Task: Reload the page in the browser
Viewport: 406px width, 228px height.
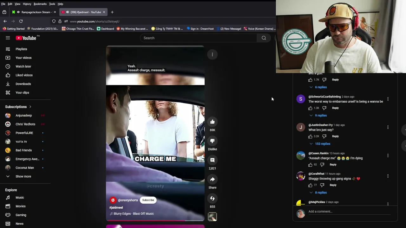Action: pyautogui.click(x=21, y=21)
